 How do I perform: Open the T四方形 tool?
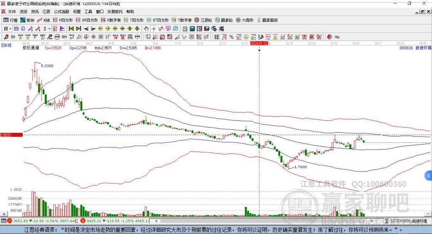click(134, 20)
